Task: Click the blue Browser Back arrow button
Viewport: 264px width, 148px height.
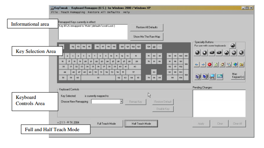Action: 196,64
